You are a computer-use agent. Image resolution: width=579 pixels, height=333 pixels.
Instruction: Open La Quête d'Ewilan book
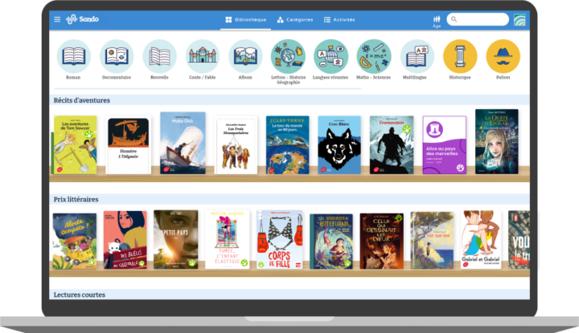point(497,141)
